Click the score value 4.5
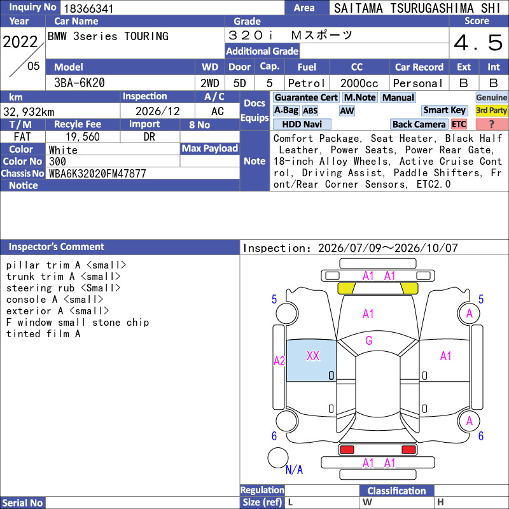The width and height of the screenshot is (509, 509). (x=478, y=43)
